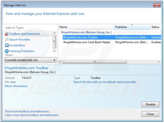Select Search Providers add-on type
The image size is (164, 123).
pyautogui.click(x=20, y=40)
